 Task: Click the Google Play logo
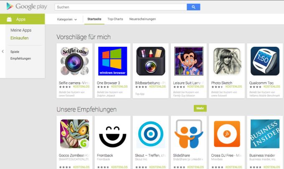[27, 7]
